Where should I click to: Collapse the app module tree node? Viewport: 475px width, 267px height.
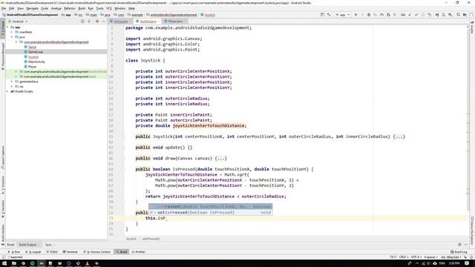click(8, 27)
